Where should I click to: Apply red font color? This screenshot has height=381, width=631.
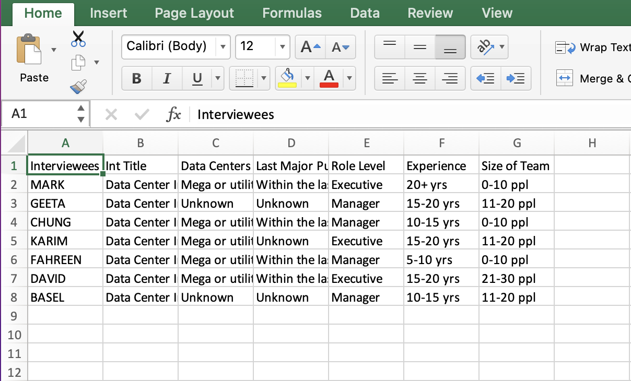click(329, 78)
